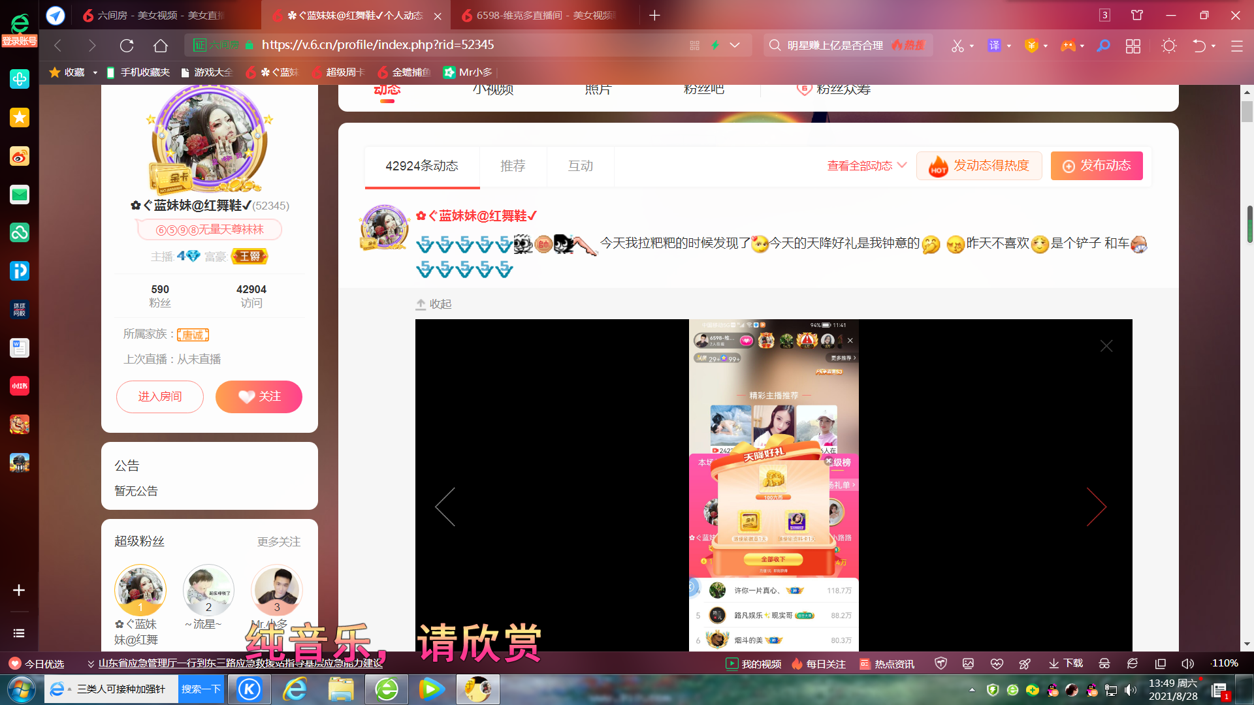Open the sidebar list menu icon

tap(19, 633)
